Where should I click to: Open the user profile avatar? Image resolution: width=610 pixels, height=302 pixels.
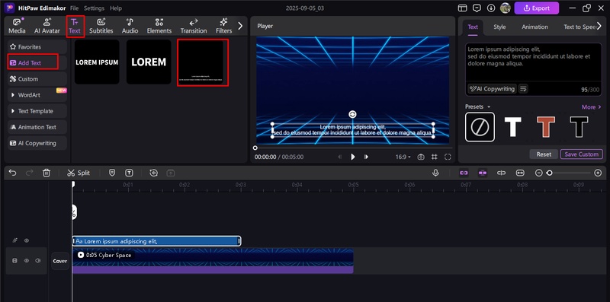pyautogui.click(x=505, y=8)
